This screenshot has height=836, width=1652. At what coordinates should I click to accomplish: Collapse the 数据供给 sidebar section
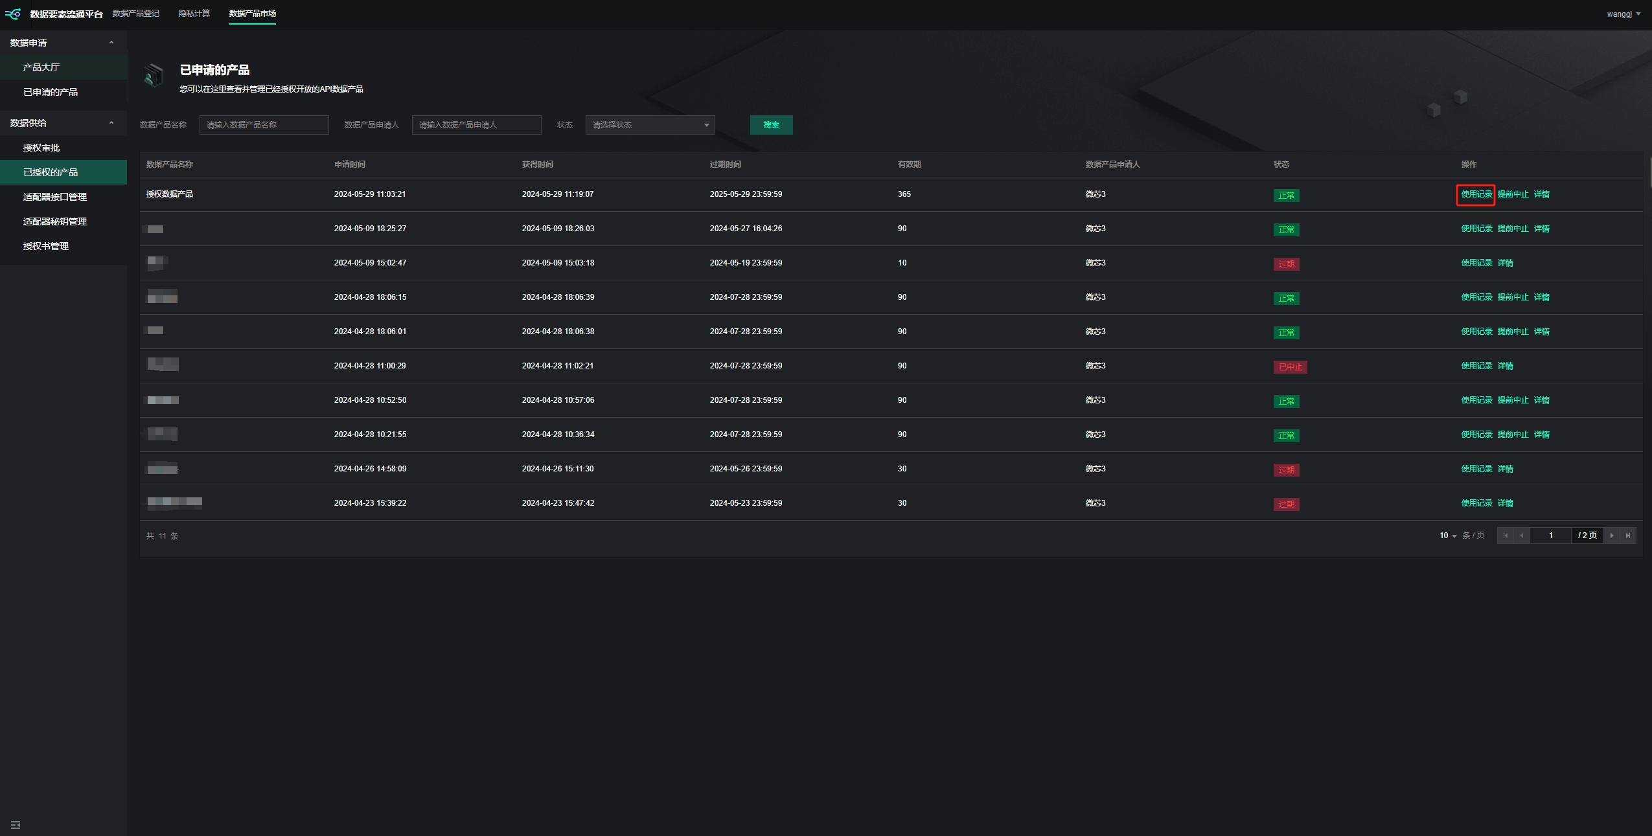tap(111, 123)
